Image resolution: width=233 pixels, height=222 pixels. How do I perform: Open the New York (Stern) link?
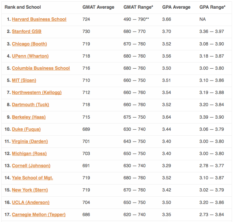pos(30,190)
